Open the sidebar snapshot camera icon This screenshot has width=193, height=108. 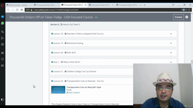click(x=2, y=44)
